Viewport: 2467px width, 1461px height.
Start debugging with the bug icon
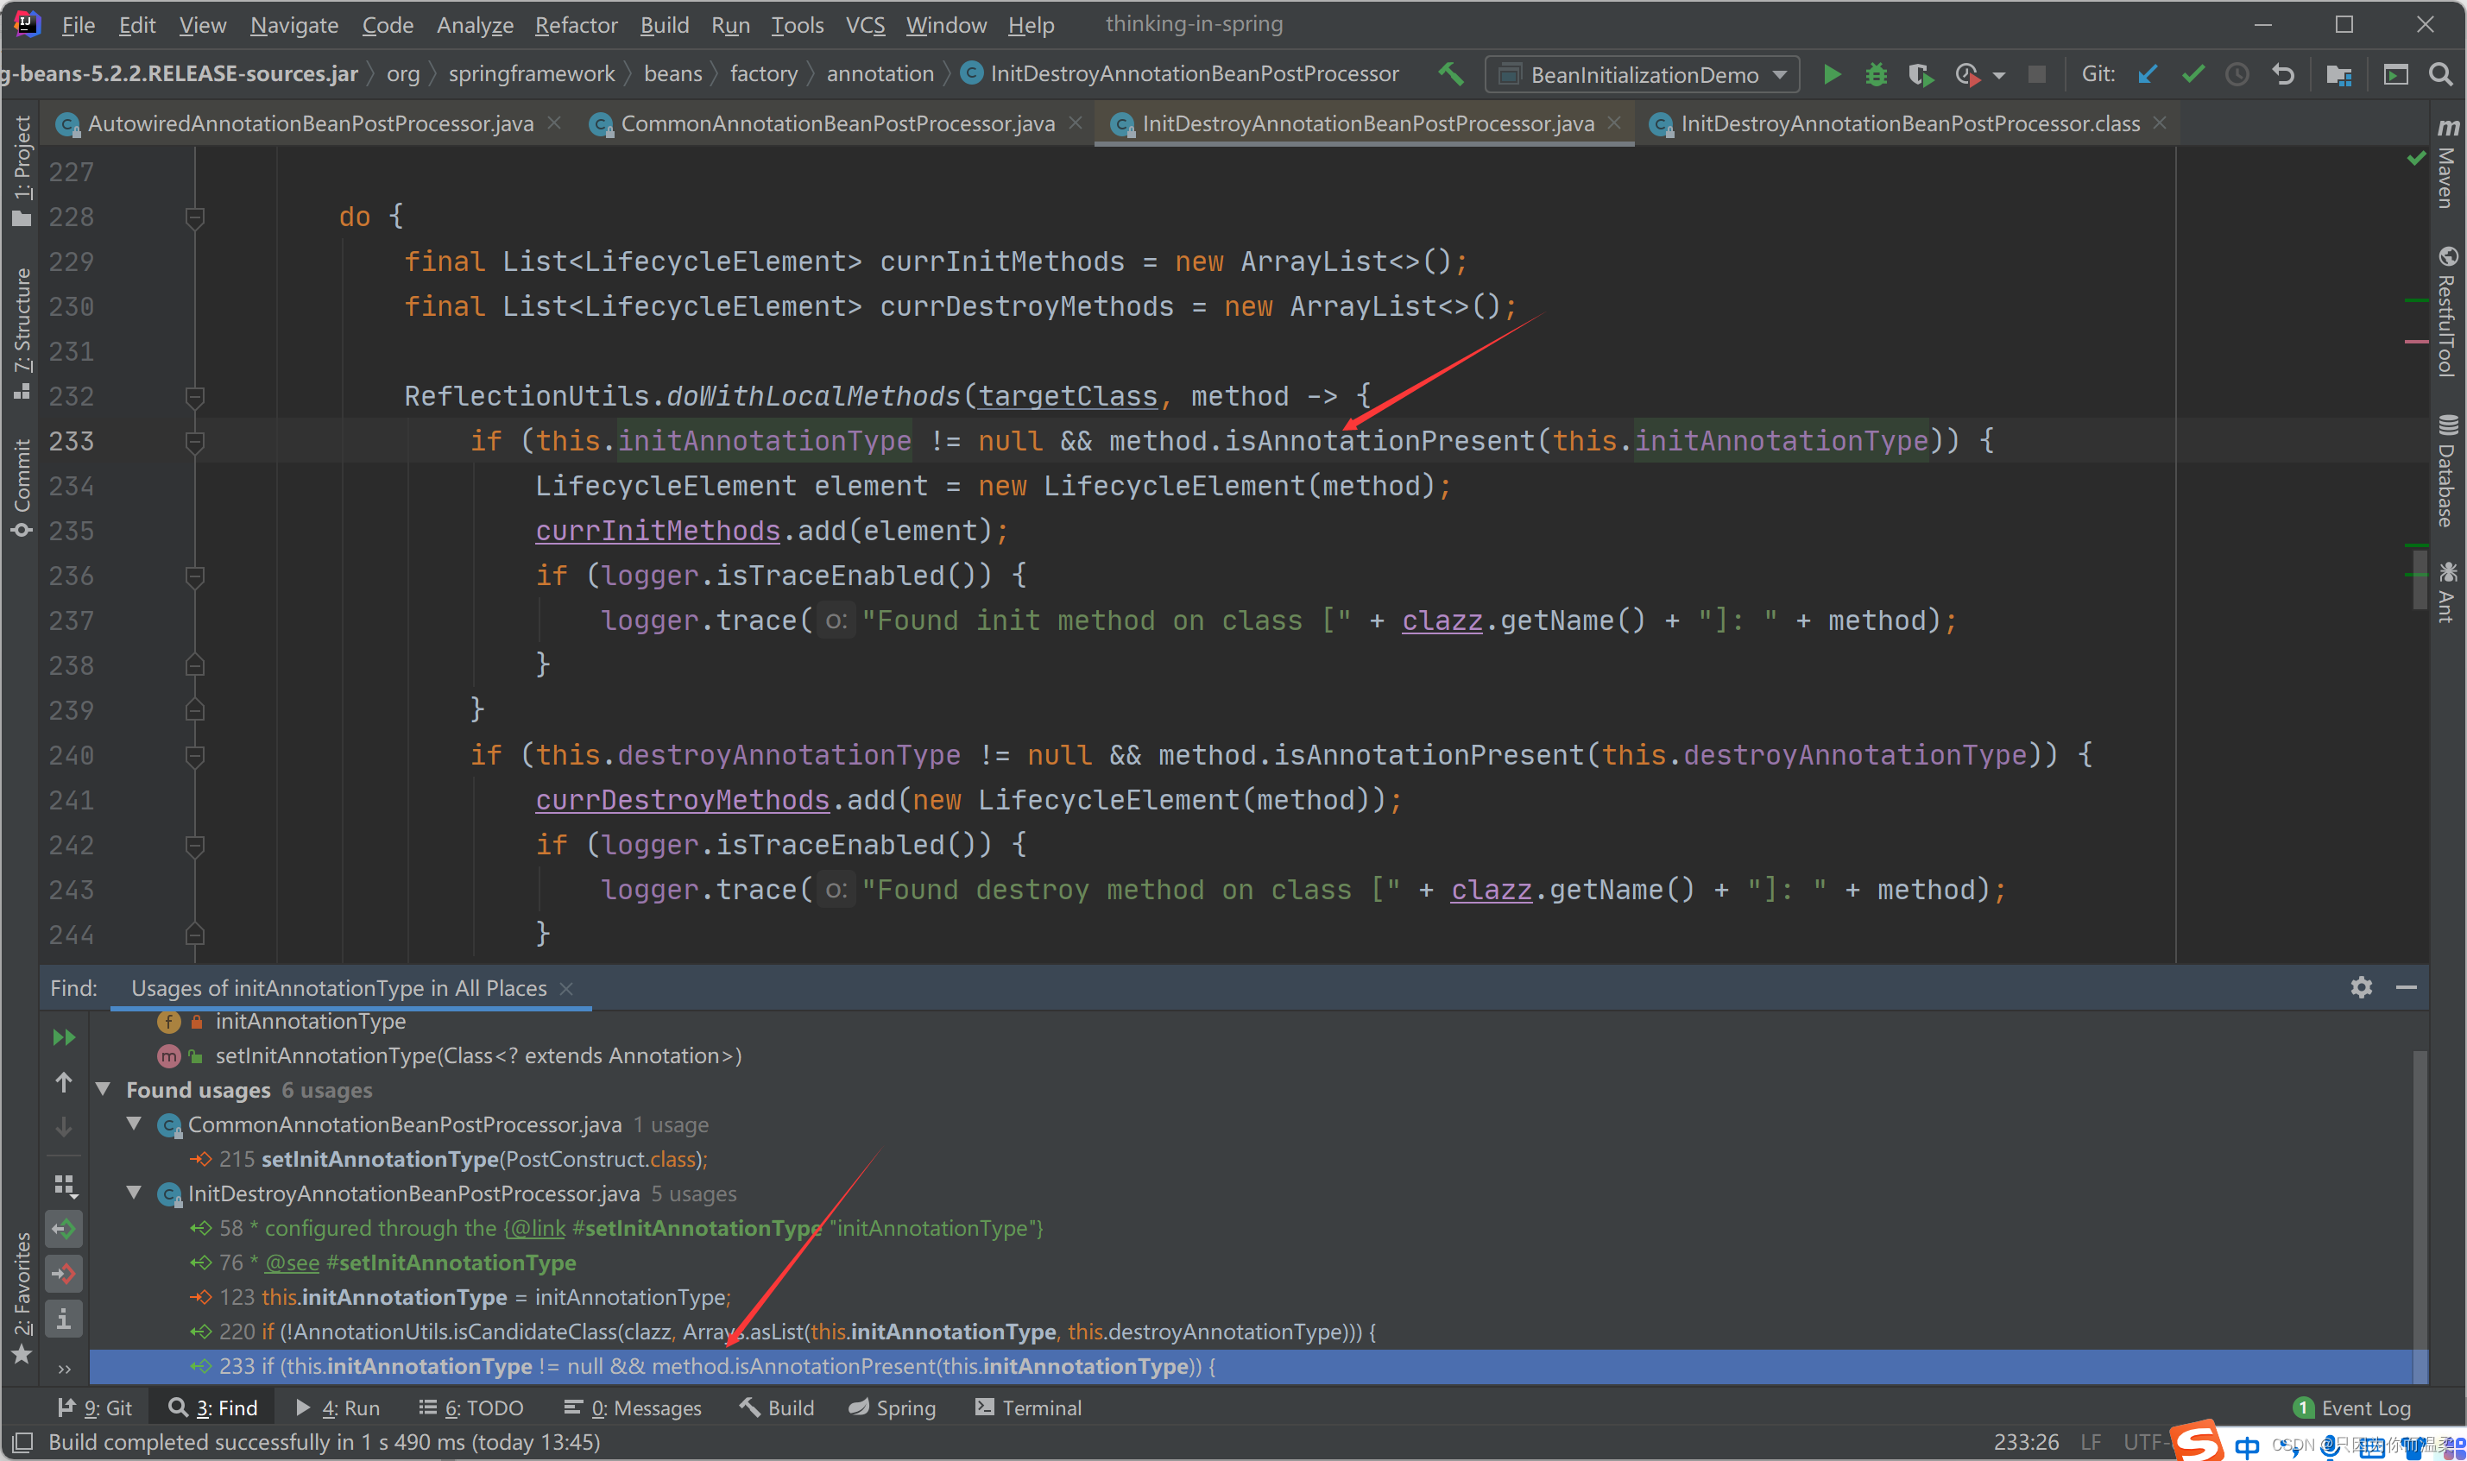pos(1876,74)
